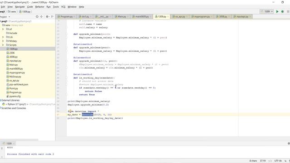Open Project panel settings gear
This screenshot has height=163, width=290.
(47, 17)
